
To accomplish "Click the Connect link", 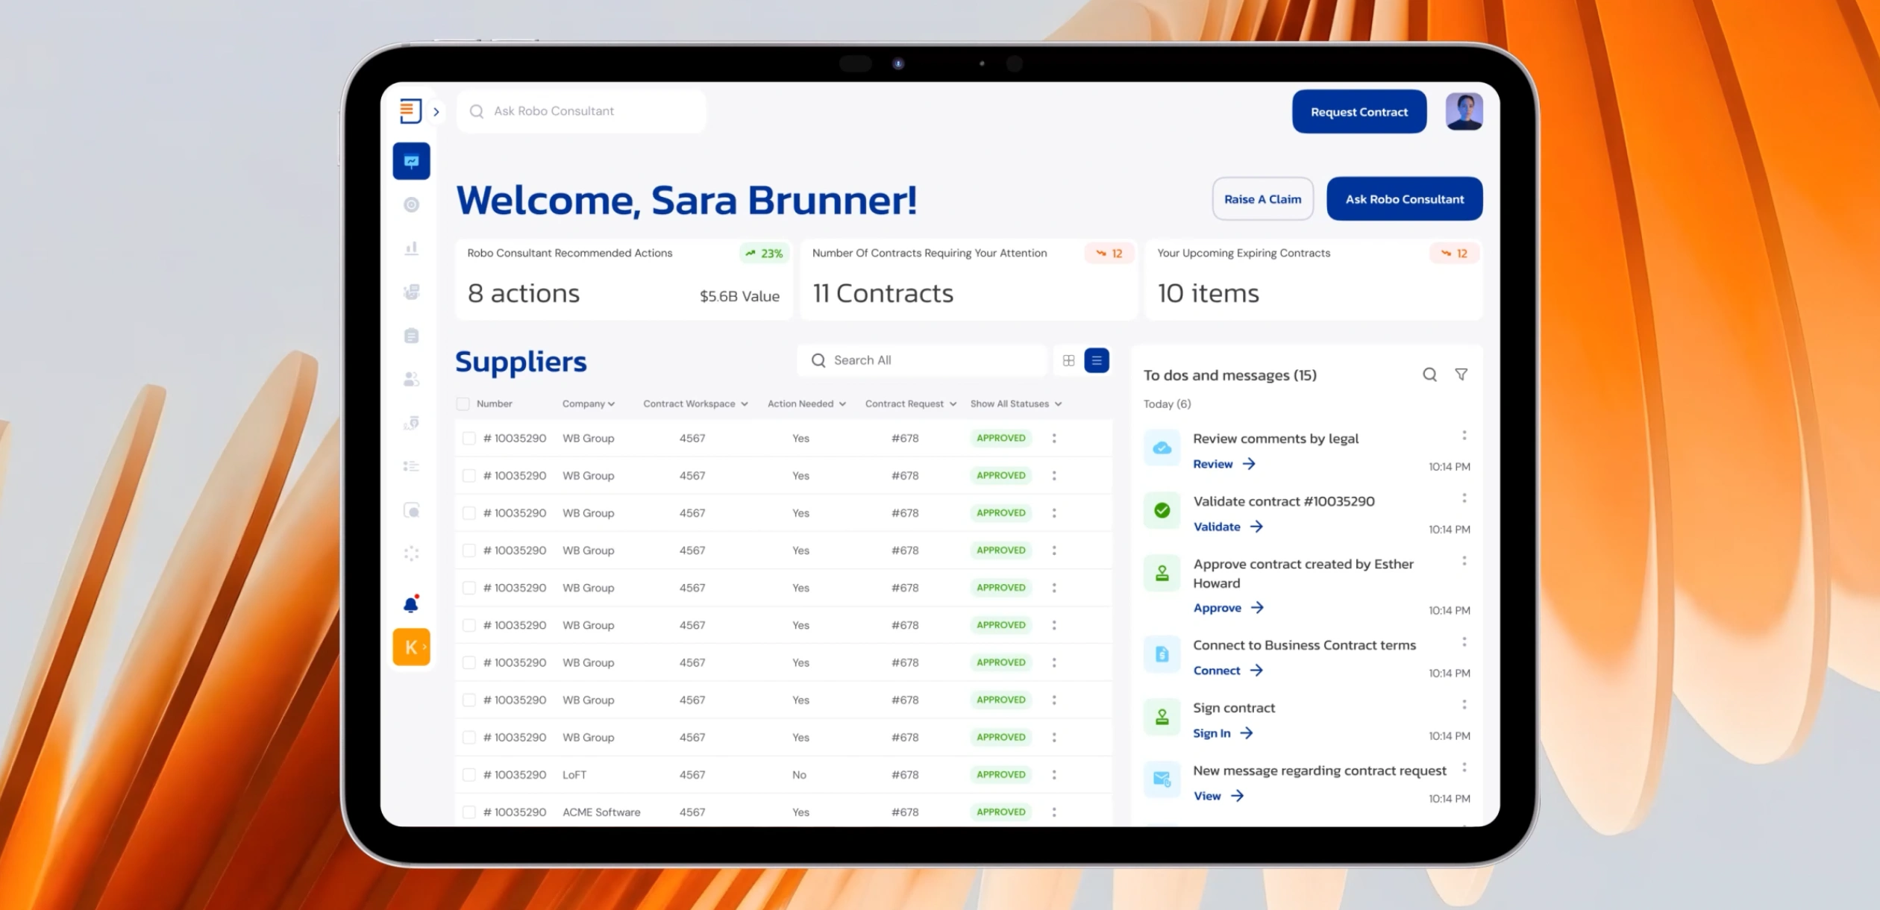I will coord(1228,671).
